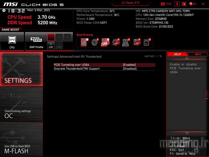Image resolution: width=209 pixels, height=157 pixels.
Task: Select Discrete Thunderbolt(TM) Support row
Action: tap(104, 69)
